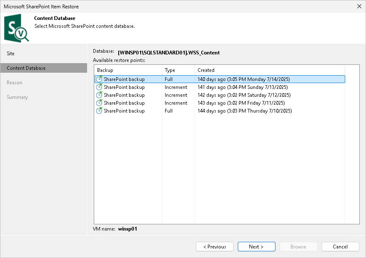Select the SharePoint backup from 143 days ago
The height and width of the screenshot is (258, 366).
tap(220, 103)
